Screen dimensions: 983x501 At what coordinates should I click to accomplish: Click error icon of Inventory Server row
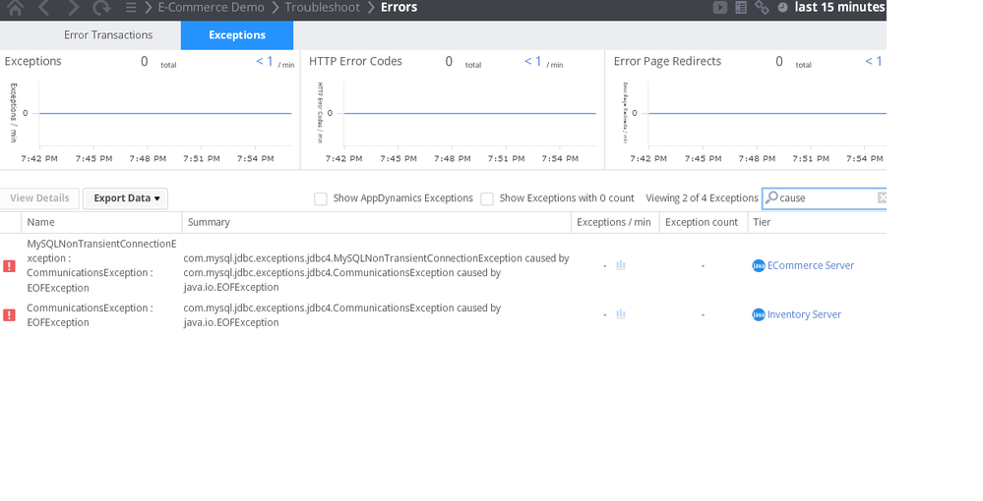[x=10, y=315]
